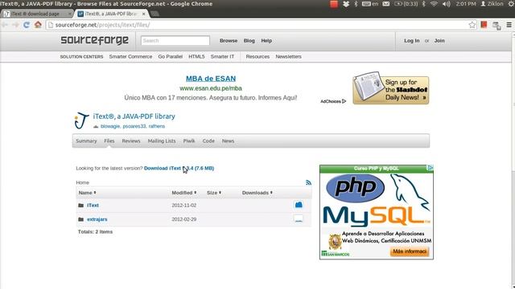
Task: Open the Smarter Commerce solution center
Action: pos(130,57)
